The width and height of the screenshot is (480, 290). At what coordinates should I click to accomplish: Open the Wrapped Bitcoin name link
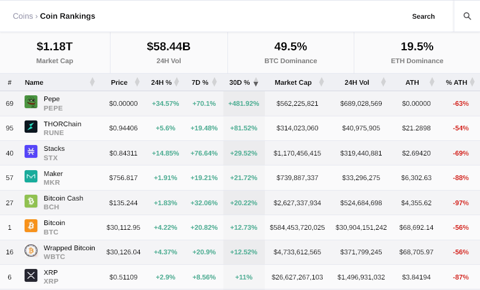pos(69,248)
